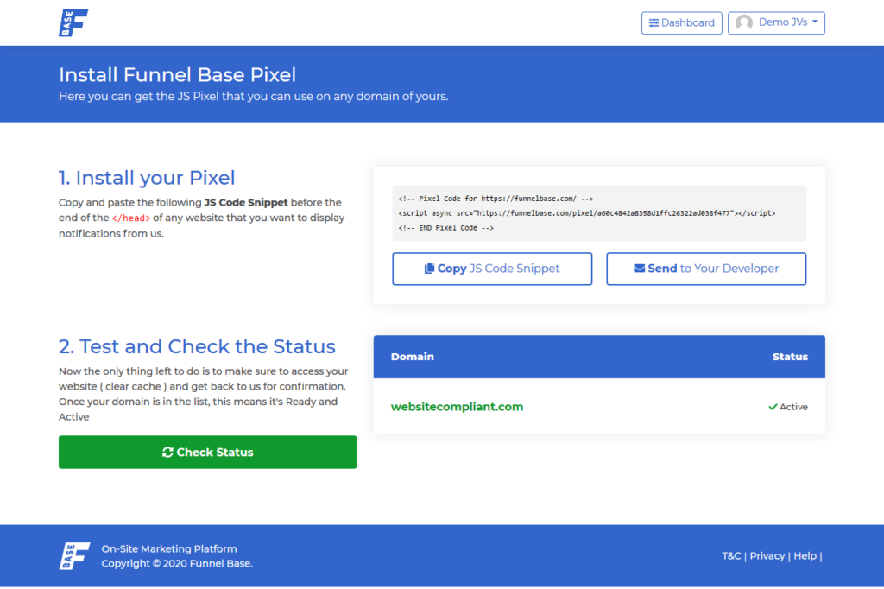Open the Privacy footer link

(767, 555)
